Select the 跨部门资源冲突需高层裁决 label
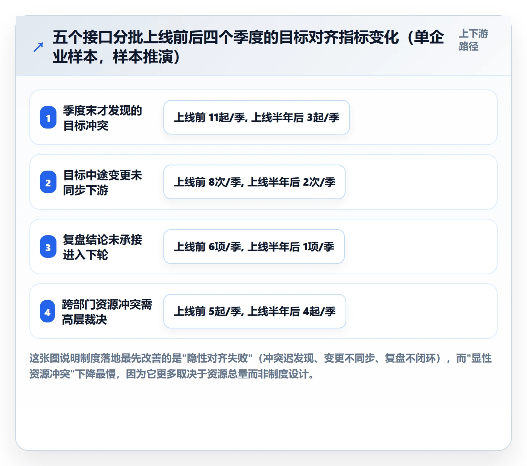Image resolution: width=527 pixels, height=466 pixels. pyautogui.click(x=107, y=312)
